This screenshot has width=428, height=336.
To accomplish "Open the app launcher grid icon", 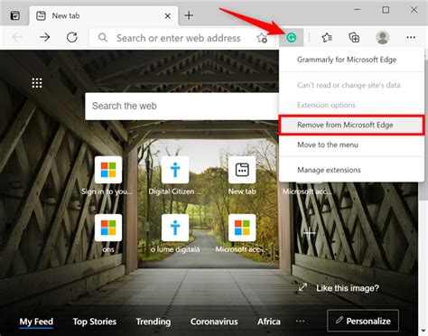I will tap(37, 83).
